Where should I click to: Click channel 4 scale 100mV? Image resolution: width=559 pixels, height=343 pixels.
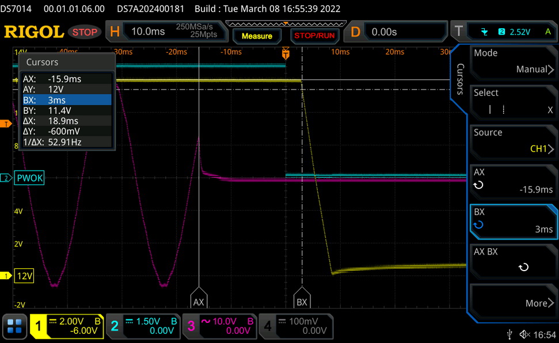(x=303, y=321)
